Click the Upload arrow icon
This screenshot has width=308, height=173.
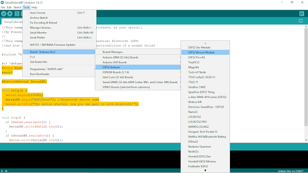coord(10,13)
